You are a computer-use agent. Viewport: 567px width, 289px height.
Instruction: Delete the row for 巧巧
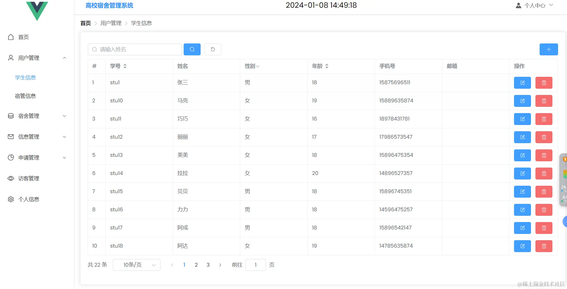544,119
